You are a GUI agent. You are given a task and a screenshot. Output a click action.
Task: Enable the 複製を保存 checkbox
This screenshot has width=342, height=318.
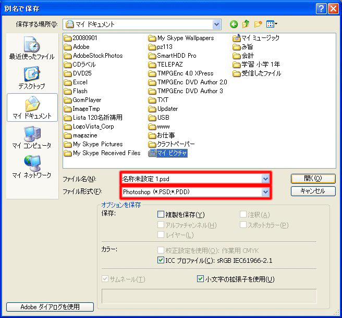pos(161,214)
